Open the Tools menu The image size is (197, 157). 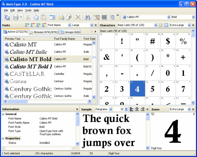(x=28, y=10)
